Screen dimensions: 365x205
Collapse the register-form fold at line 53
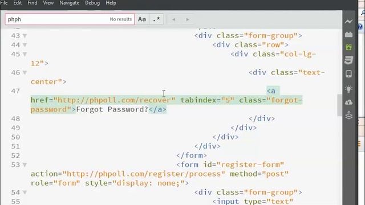[x=25, y=165]
